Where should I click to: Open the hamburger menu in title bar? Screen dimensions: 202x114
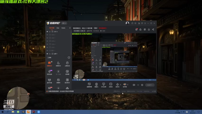pos(145,23)
